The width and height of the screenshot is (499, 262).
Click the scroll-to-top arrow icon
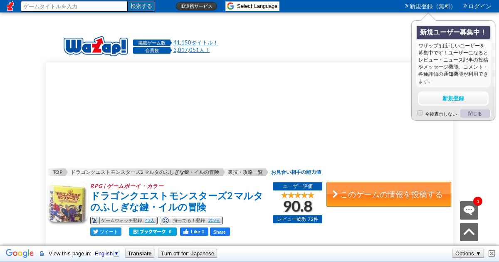[x=469, y=232]
